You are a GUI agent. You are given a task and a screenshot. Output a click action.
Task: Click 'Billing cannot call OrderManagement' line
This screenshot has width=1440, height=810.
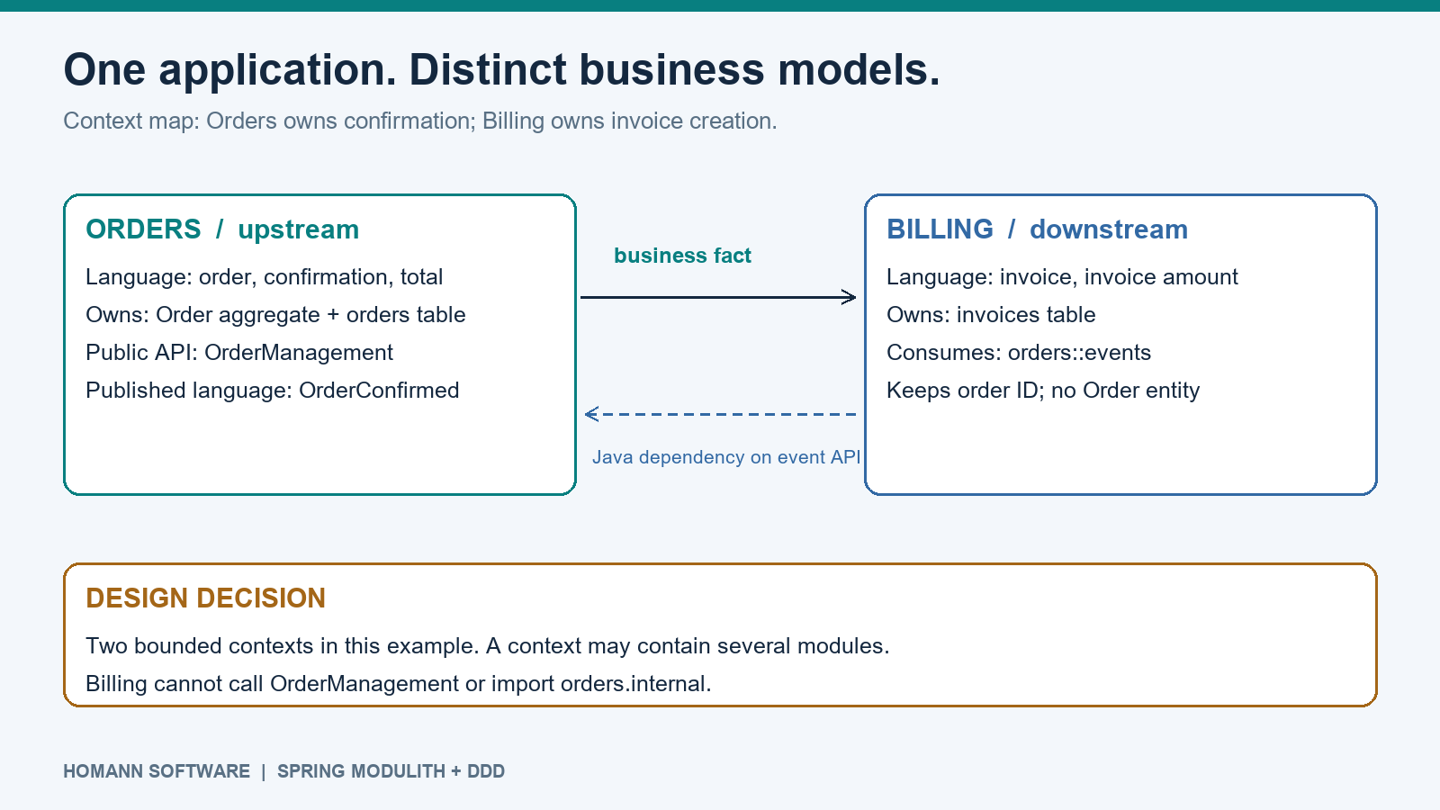(399, 684)
